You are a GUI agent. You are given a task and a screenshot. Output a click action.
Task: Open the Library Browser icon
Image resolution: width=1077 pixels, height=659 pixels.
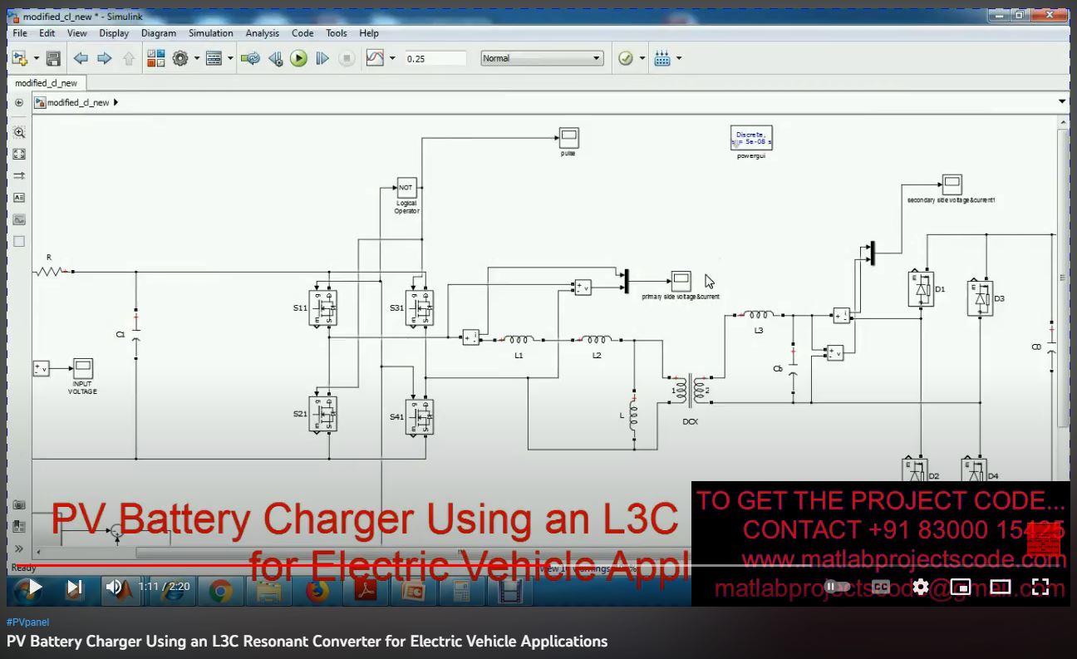[155, 58]
